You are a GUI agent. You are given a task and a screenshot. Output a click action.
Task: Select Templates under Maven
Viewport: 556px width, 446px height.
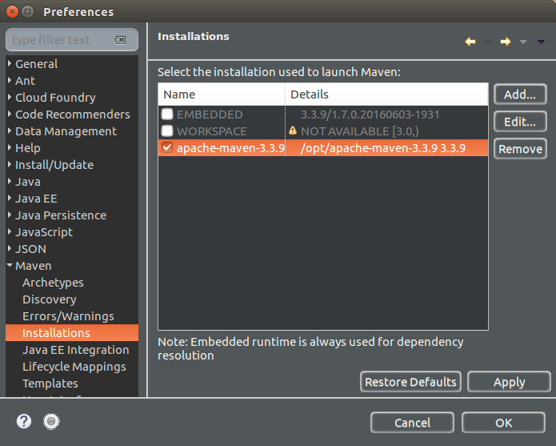coord(50,384)
